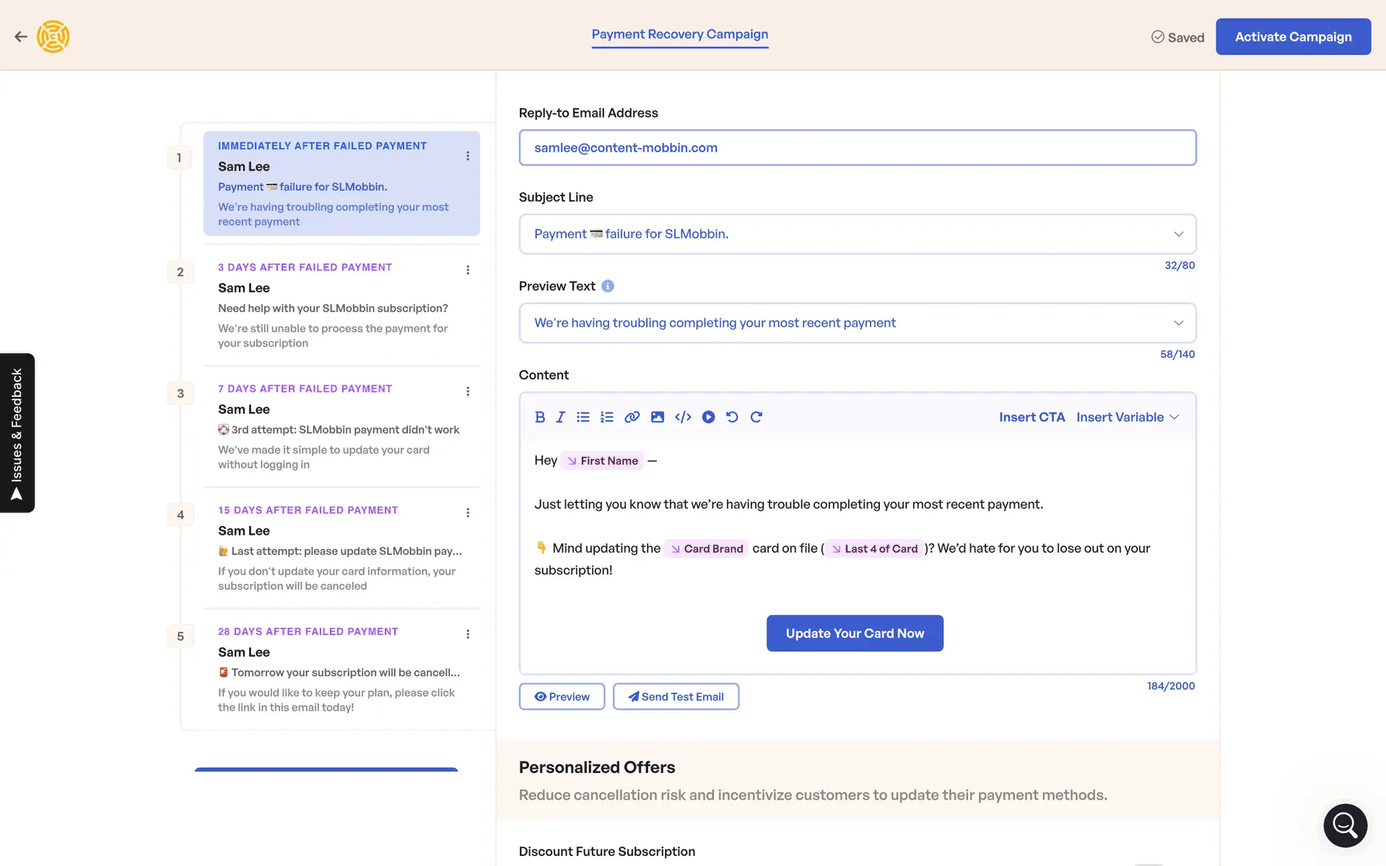Insert a bulleted list
Image resolution: width=1386 pixels, height=866 pixels.
click(583, 417)
